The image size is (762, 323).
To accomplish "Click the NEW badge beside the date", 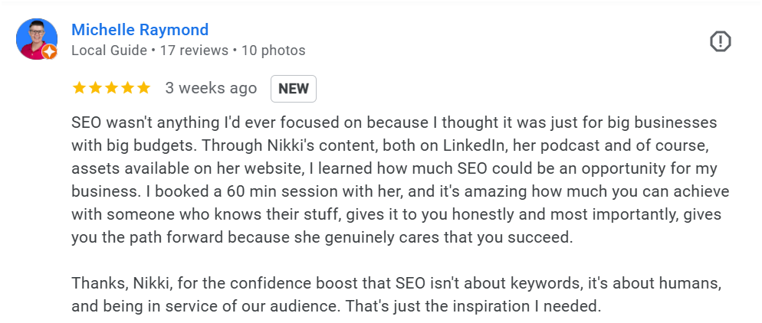I will point(294,88).
